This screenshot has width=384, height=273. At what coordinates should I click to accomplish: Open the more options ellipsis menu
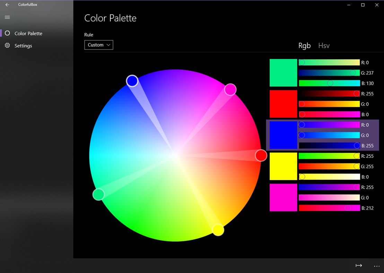click(x=377, y=266)
